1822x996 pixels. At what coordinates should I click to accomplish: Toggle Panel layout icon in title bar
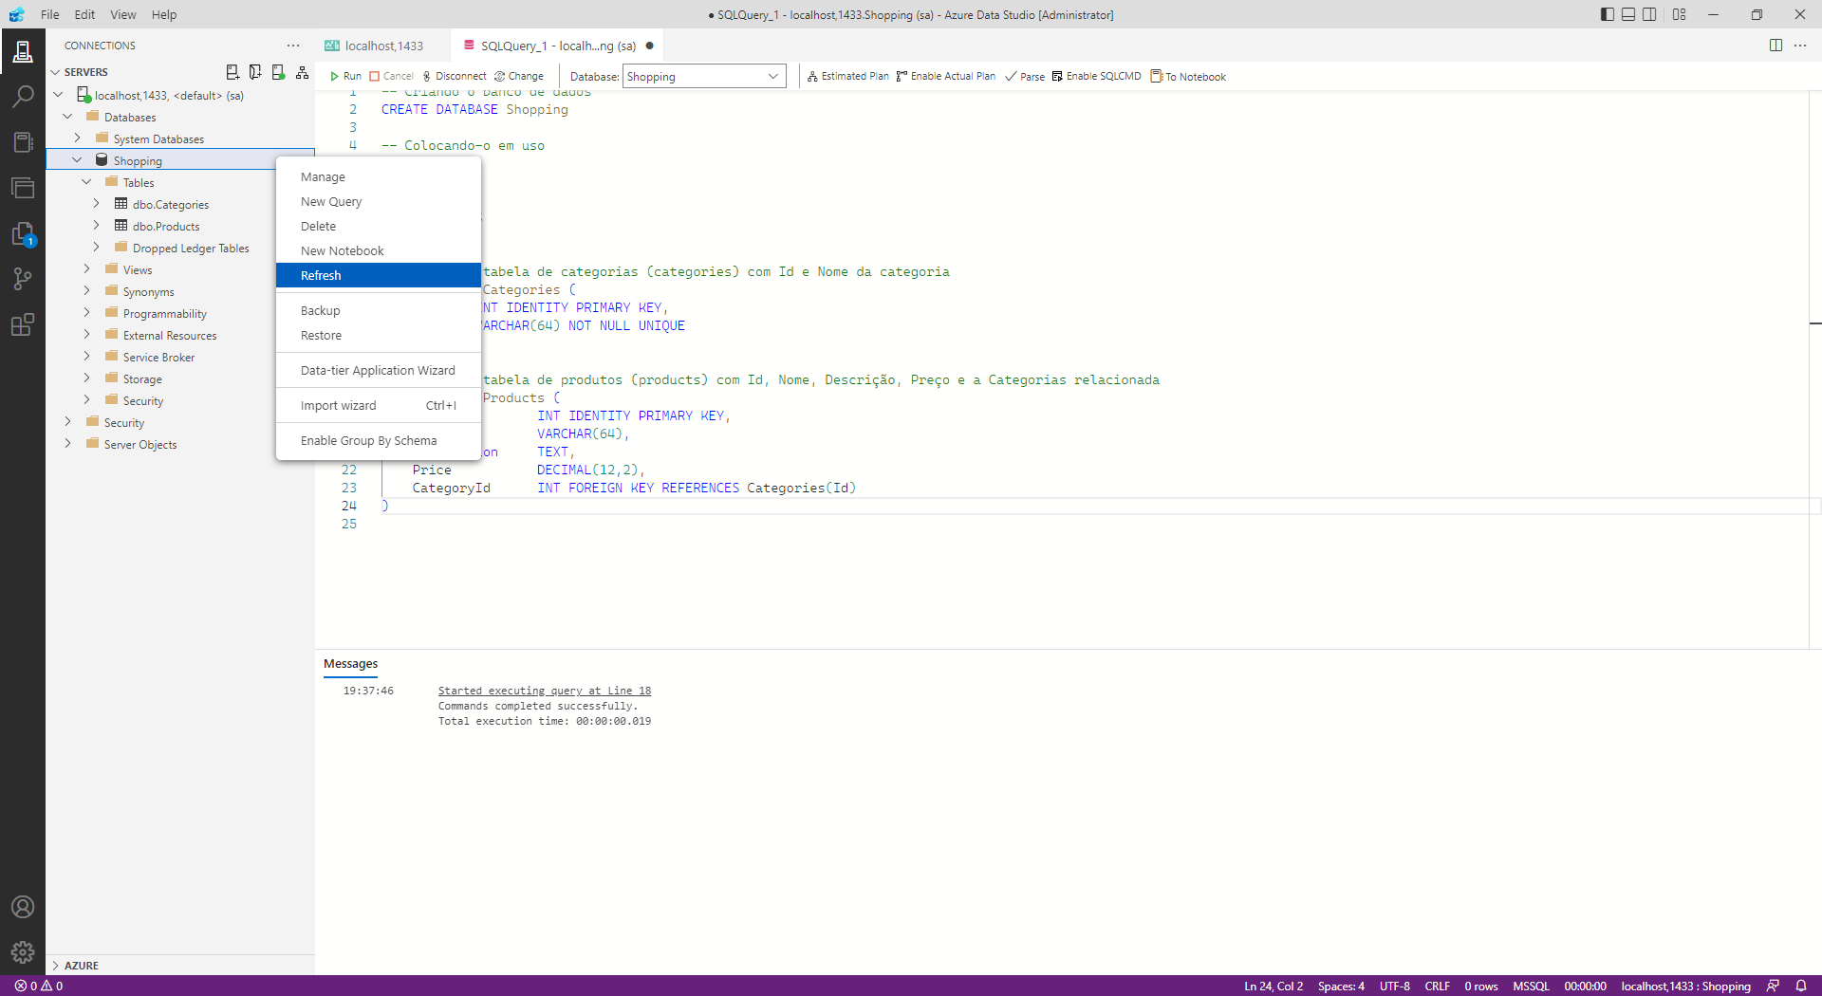click(x=1628, y=14)
